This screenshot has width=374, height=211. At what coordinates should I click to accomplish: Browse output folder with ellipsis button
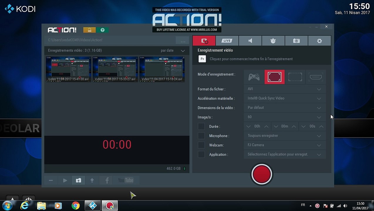182,41
